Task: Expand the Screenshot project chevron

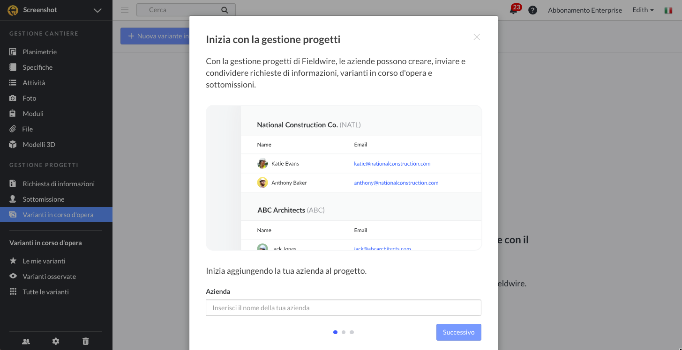Action: (97, 10)
